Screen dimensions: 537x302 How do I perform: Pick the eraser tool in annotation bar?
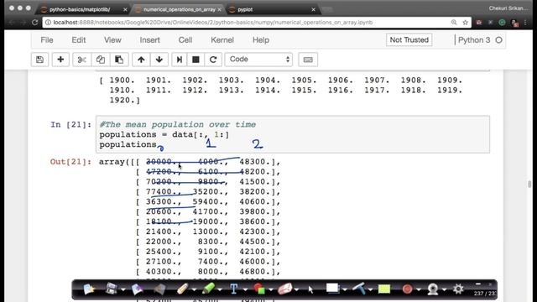285,289
